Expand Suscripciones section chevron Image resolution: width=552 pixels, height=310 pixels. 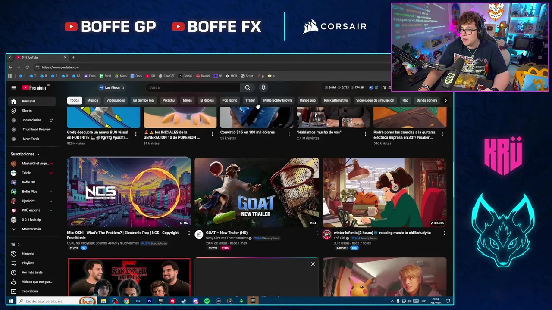[x=38, y=154]
